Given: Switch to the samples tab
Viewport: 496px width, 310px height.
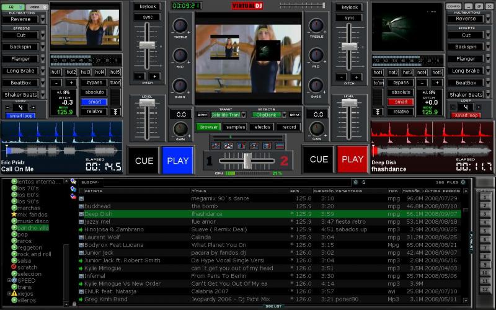Looking at the screenshot, I should (235, 126).
